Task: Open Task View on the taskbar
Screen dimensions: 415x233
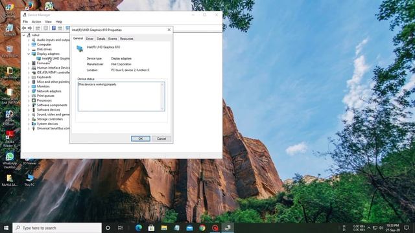Action: (120, 228)
